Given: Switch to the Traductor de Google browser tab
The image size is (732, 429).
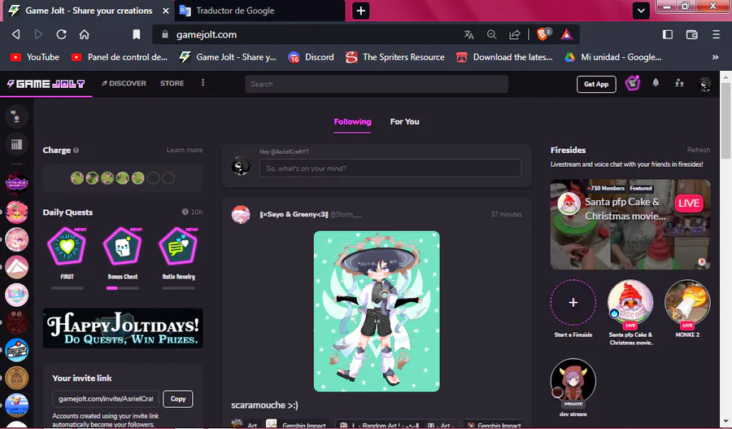Looking at the screenshot, I should [259, 11].
